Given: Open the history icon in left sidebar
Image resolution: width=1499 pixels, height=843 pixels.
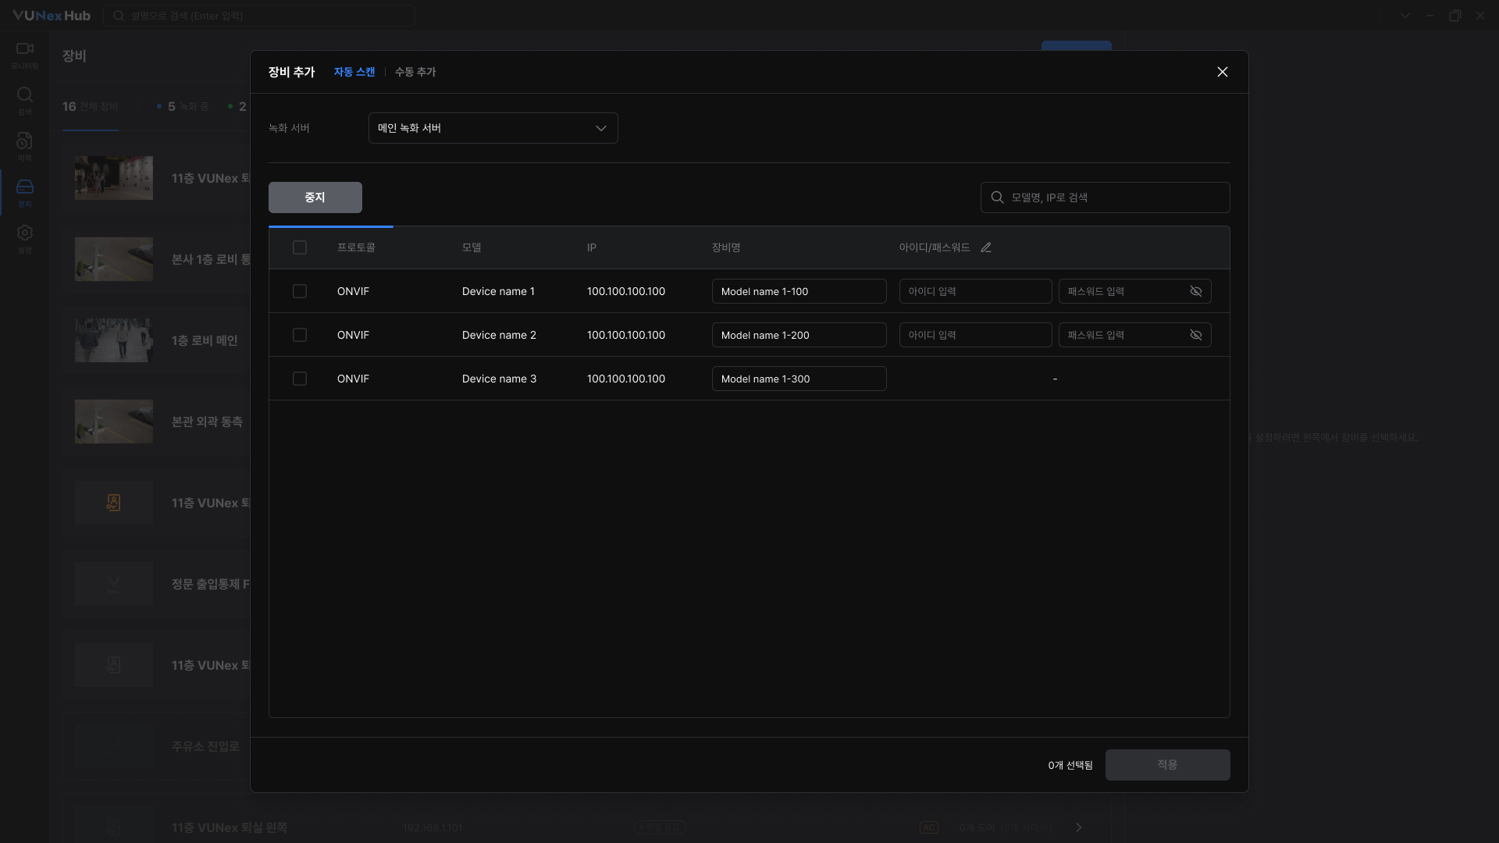Looking at the screenshot, I should 25,140.
